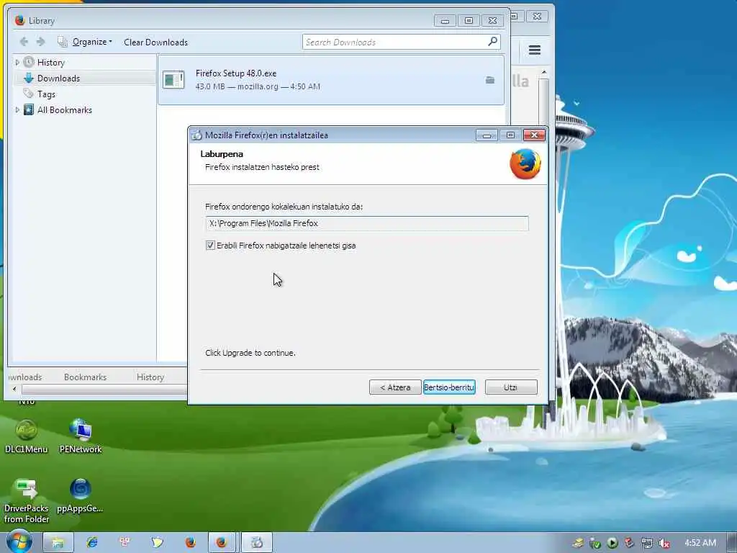Image resolution: width=737 pixels, height=553 pixels.
Task: Click the Library forward arrow
Action: coord(41,42)
